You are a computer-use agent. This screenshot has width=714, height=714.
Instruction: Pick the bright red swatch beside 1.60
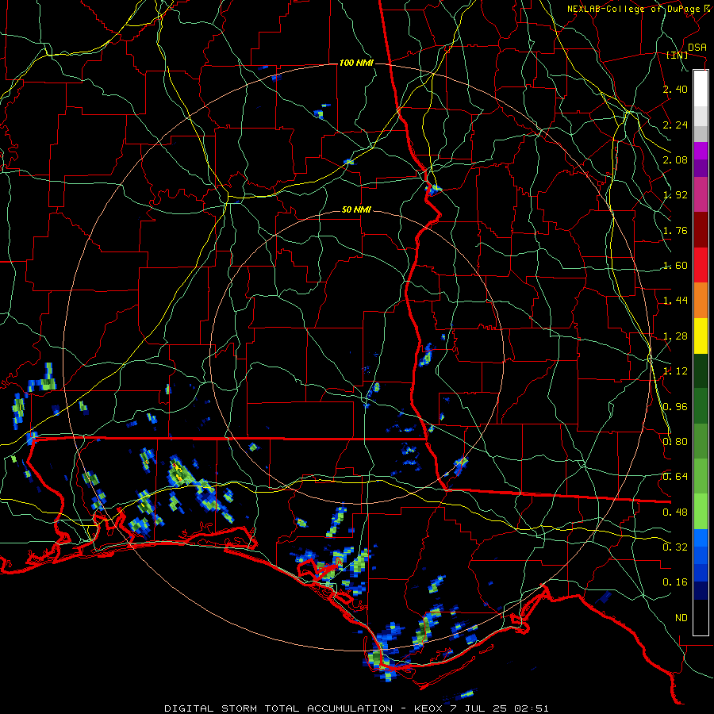pyautogui.click(x=701, y=265)
